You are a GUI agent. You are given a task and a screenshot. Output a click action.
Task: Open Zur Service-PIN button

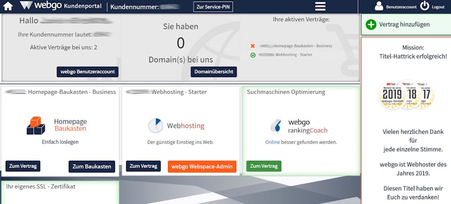coord(213,7)
